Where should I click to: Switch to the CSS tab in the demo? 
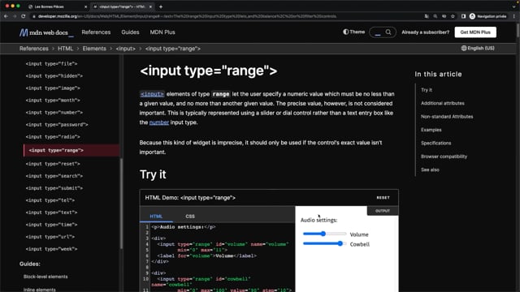[190, 217]
